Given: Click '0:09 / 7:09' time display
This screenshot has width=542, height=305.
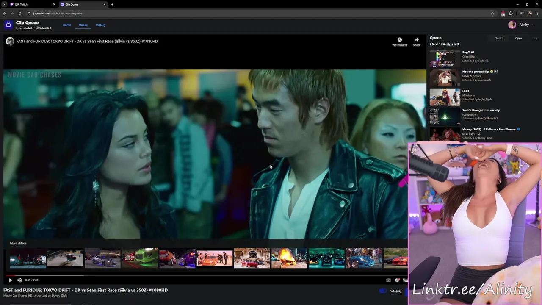Looking at the screenshot, I should click(32, 280).
